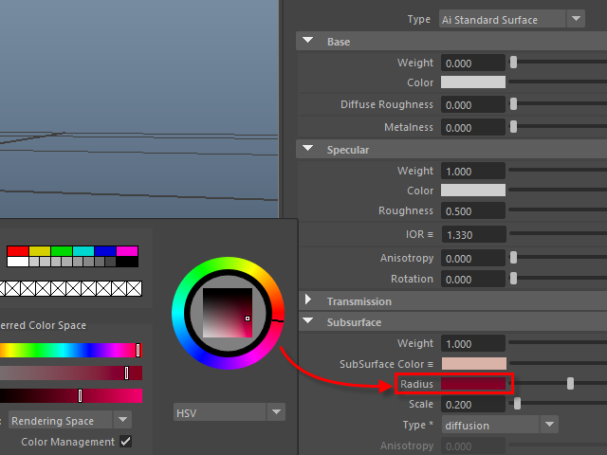The image size is (607, 455).
Task: Pick the cyan palette swatch
Action: point(83,251)
